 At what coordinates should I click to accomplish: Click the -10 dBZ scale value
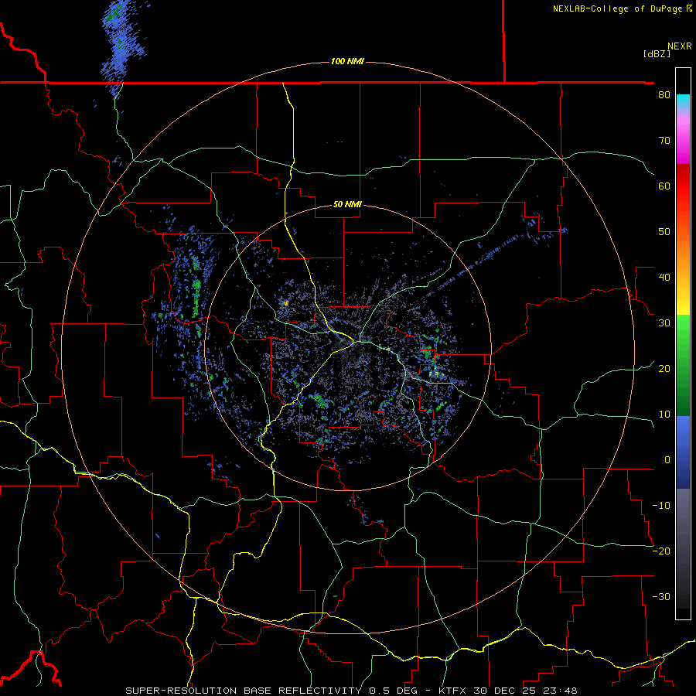tap(661, 505)
